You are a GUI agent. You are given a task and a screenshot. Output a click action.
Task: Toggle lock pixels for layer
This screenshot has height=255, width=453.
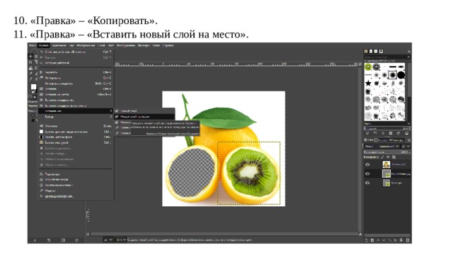coord(382,157)
